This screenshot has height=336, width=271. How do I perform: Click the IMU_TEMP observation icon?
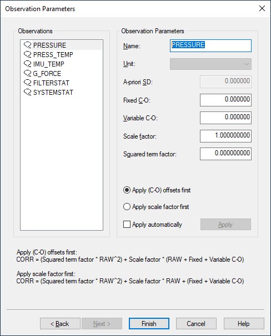pos(27,64)
